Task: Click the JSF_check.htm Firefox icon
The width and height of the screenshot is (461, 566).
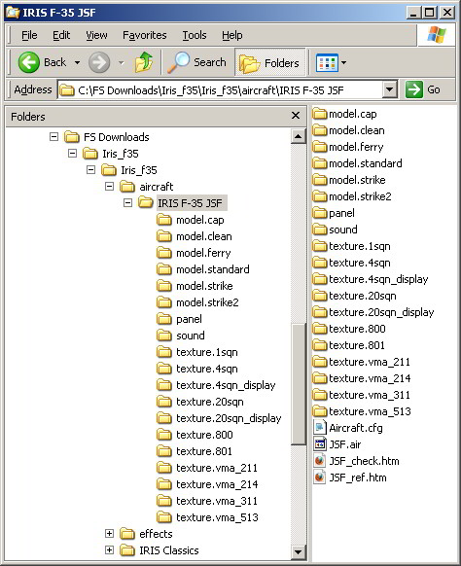Action: click(319, 461)
